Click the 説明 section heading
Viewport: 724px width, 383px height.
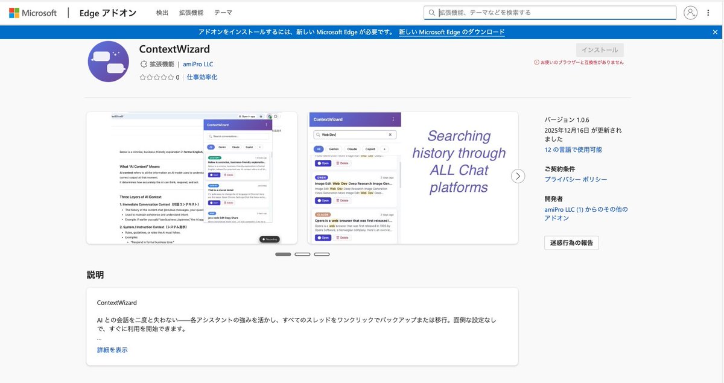(x=95, y=275)
